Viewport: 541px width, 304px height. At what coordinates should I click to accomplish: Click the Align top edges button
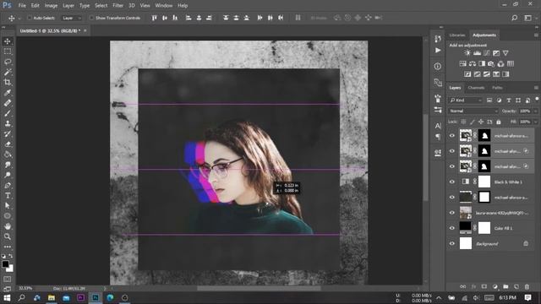(154, 18)
